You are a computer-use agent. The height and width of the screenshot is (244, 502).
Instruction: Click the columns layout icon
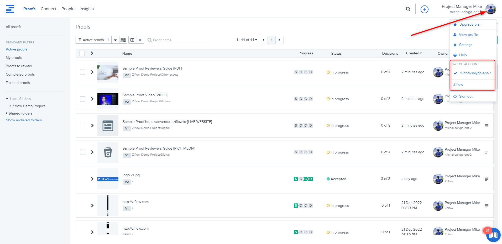(132, 40)
